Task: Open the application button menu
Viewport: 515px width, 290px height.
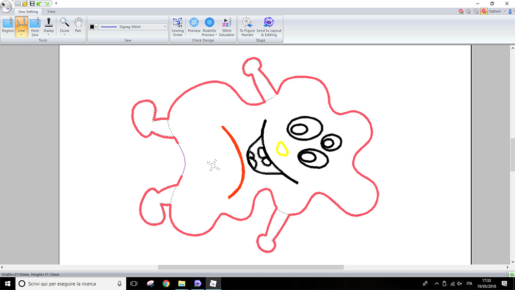Action: point(6,6)
